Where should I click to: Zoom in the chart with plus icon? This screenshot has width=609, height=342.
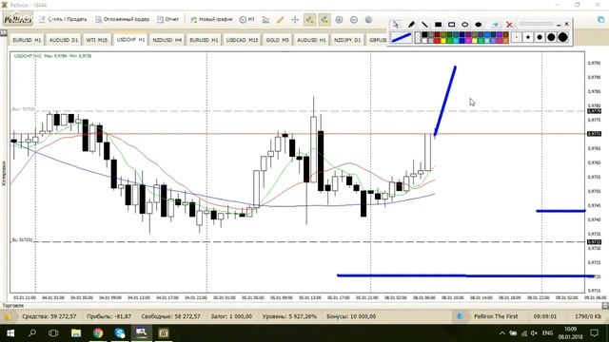[x=339, y=19]
